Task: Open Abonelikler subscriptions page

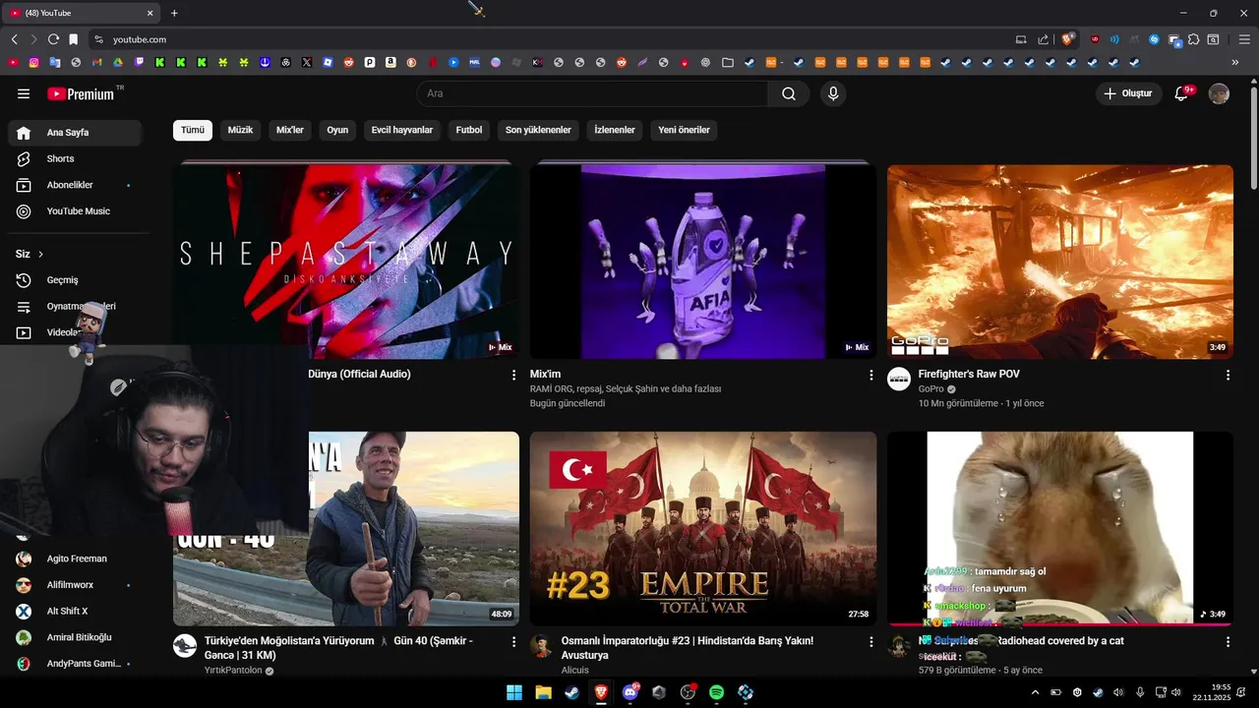Action: pyautogui.click(x=75, y=185)
